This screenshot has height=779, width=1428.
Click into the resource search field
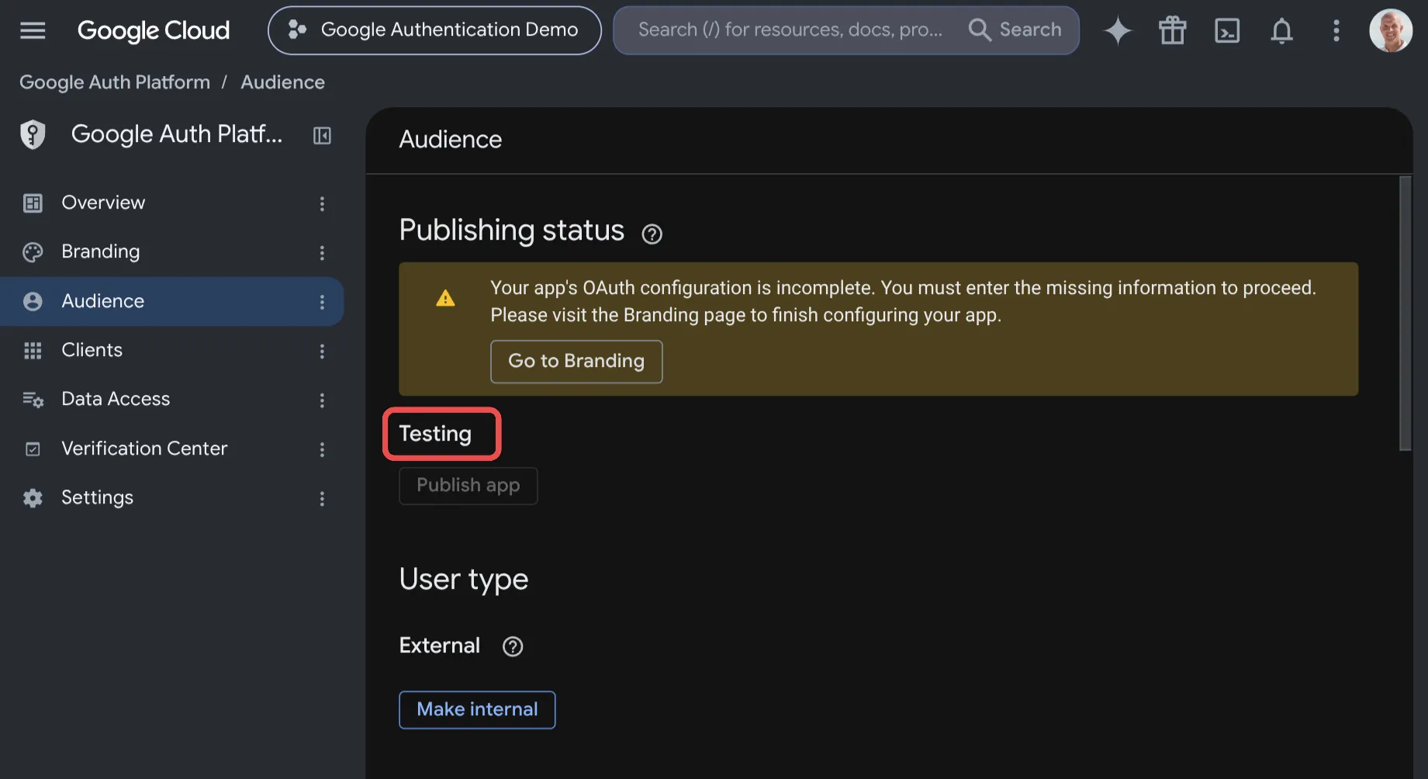click(x=790, y=30)
